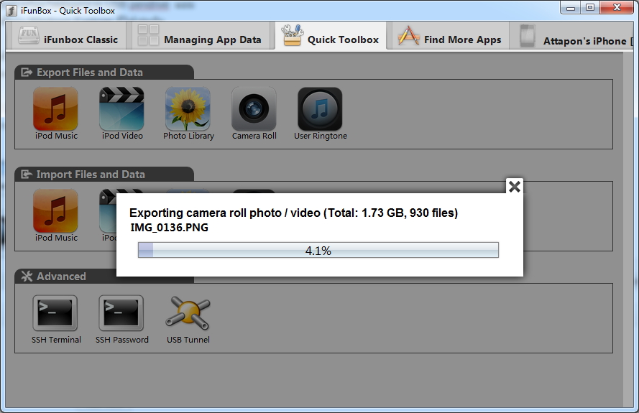Open Find More Apps tab
This screenshot has height=413, width=639.
(449, 37)
